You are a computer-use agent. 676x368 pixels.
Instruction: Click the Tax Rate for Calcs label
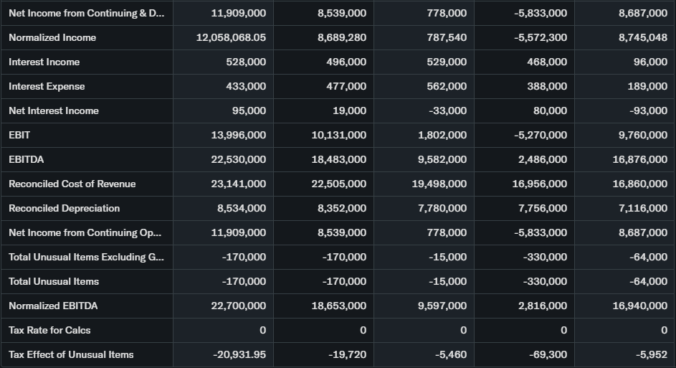(49, 330)
